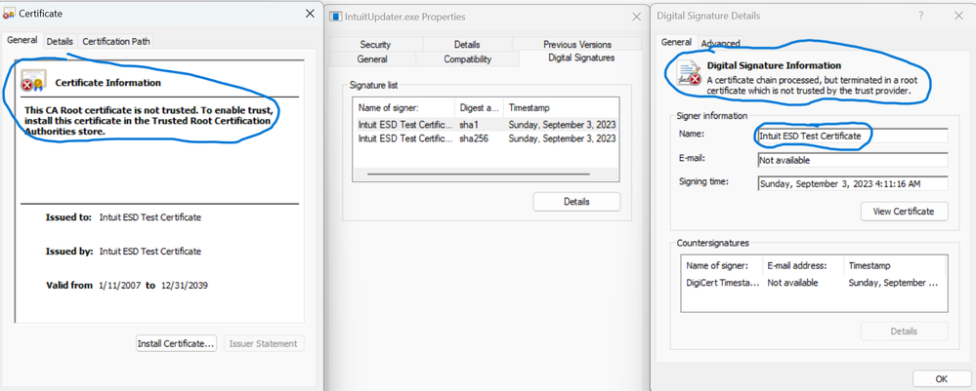This screenshot has height=391, width=976.
Task: Close the Digital Signature Details dialog
Action: 958,17
